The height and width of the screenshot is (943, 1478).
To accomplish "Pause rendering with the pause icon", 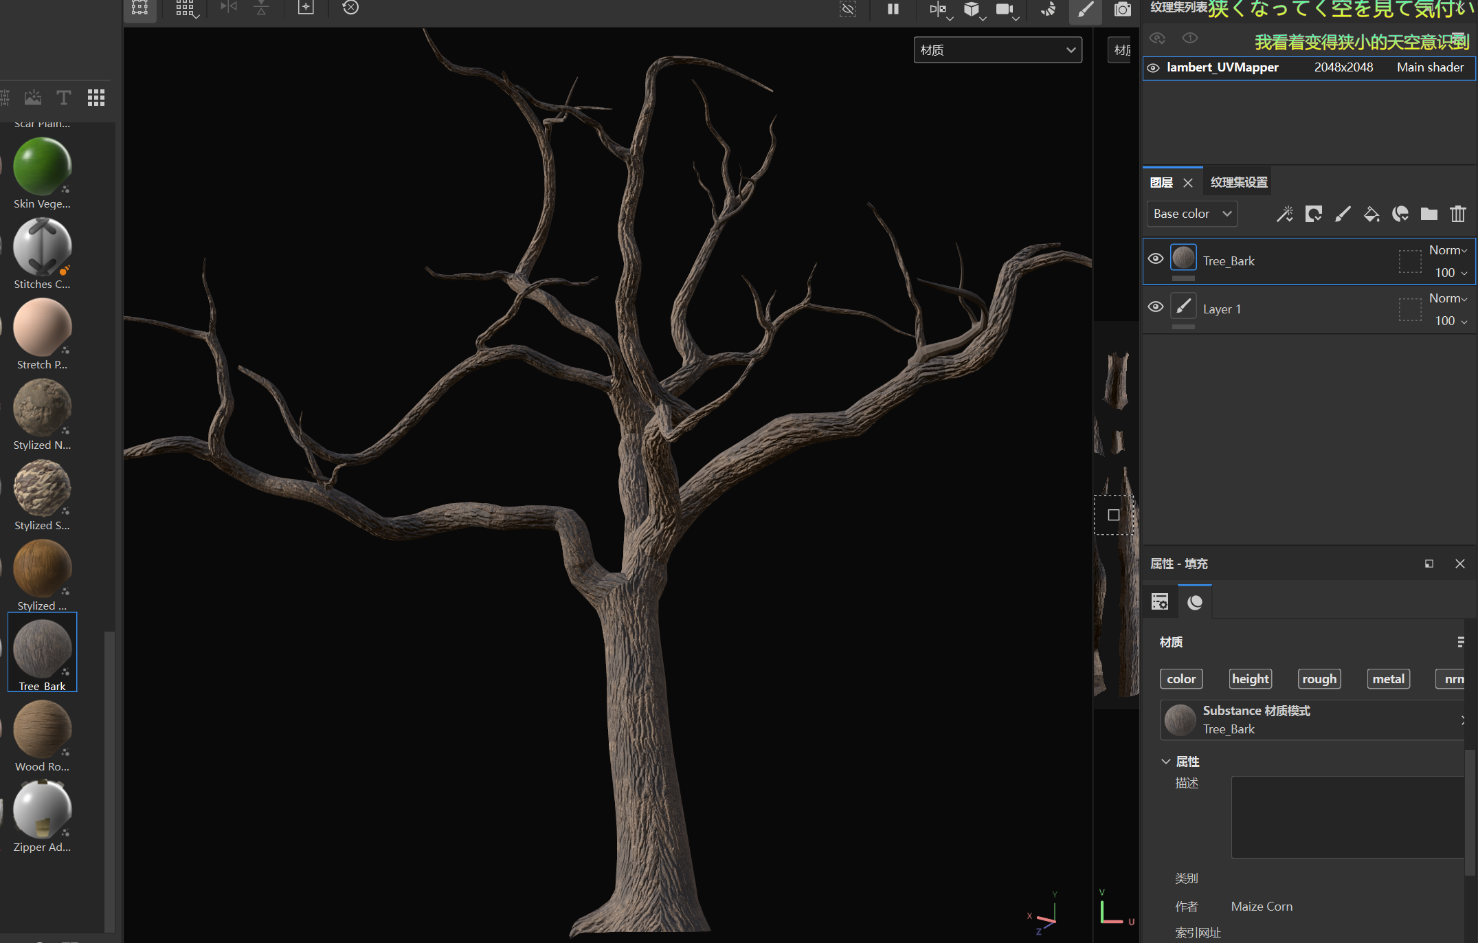I will pyautogui.click(x=893, y=9).
